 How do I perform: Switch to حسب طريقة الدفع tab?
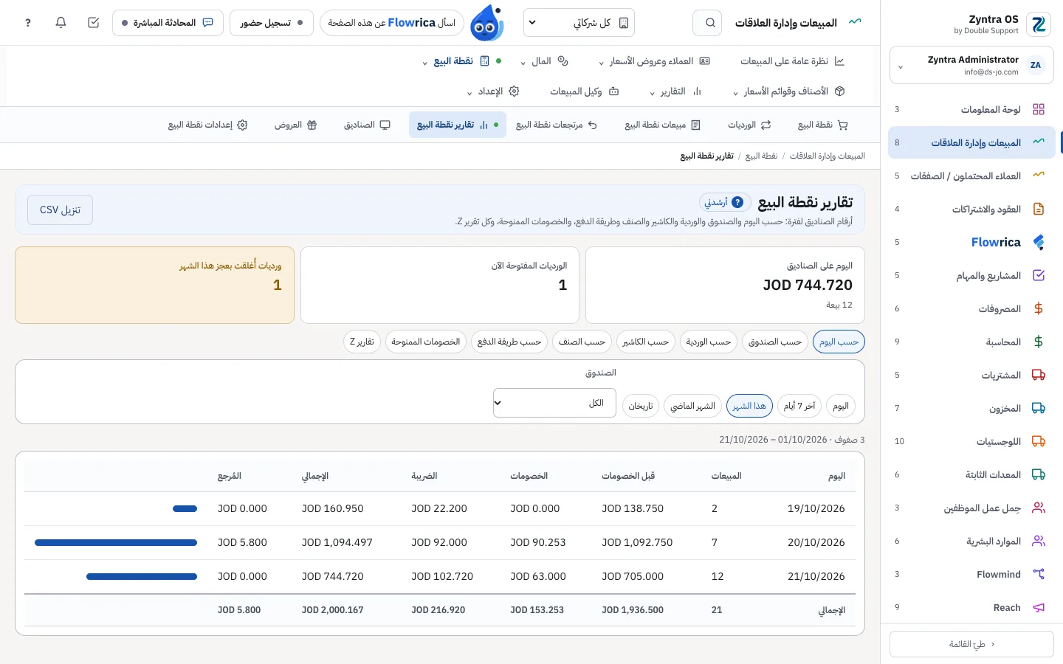[509, 342]
